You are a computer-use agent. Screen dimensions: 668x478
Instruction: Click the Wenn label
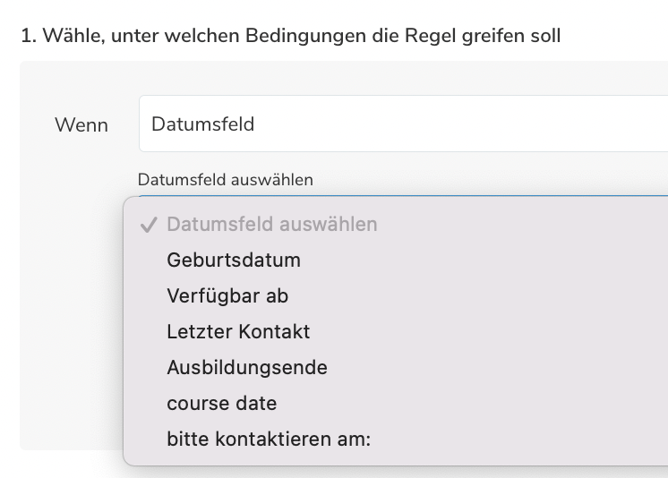[x=81, y=125]
